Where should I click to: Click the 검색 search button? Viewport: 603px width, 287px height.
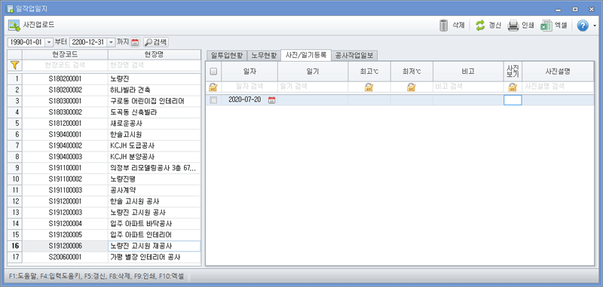156,42
